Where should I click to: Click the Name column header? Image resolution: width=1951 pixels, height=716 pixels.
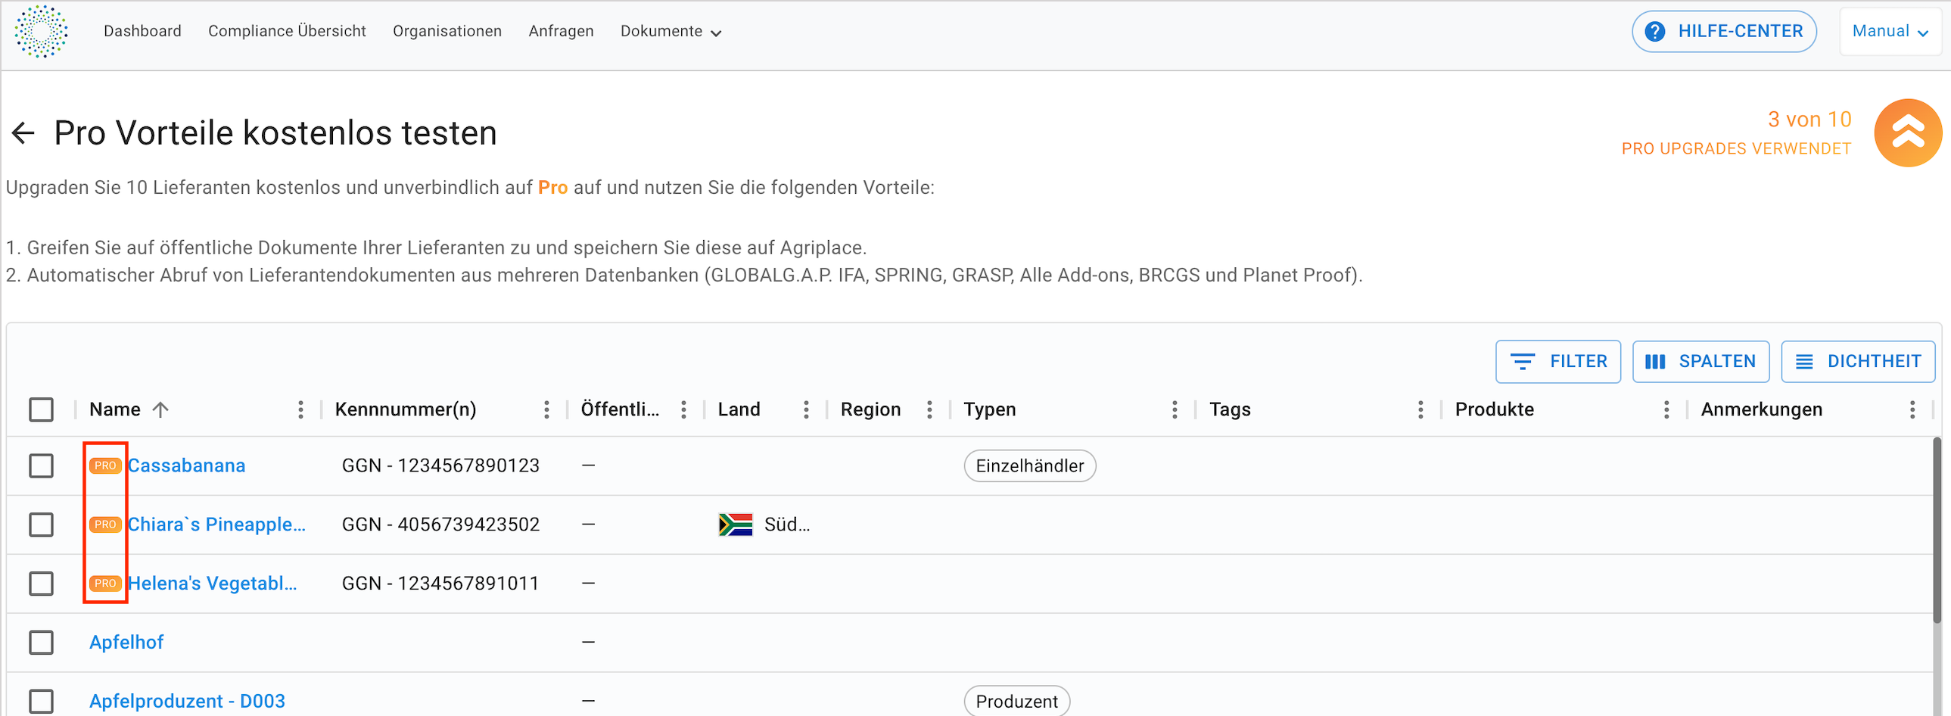[x=115, y=410]
